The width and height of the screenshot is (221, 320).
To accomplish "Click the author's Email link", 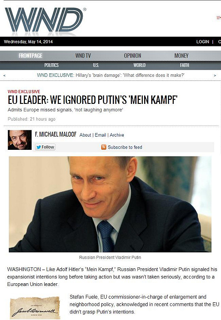I will [100, 135].
